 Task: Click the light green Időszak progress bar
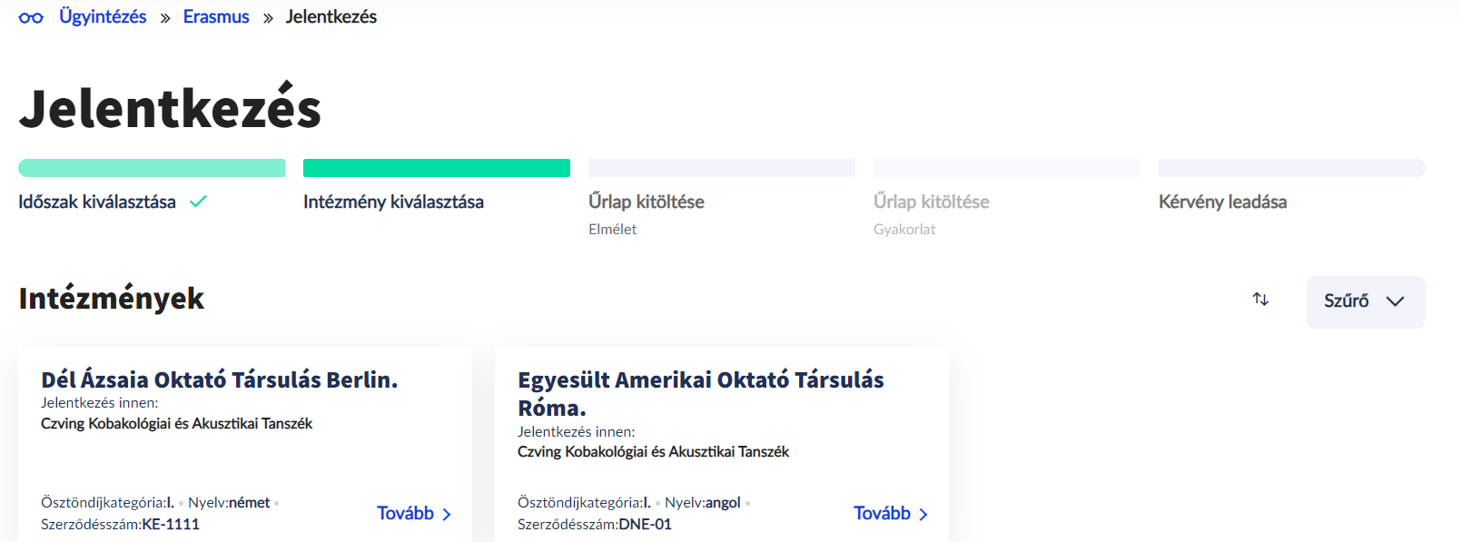point(152,168)
